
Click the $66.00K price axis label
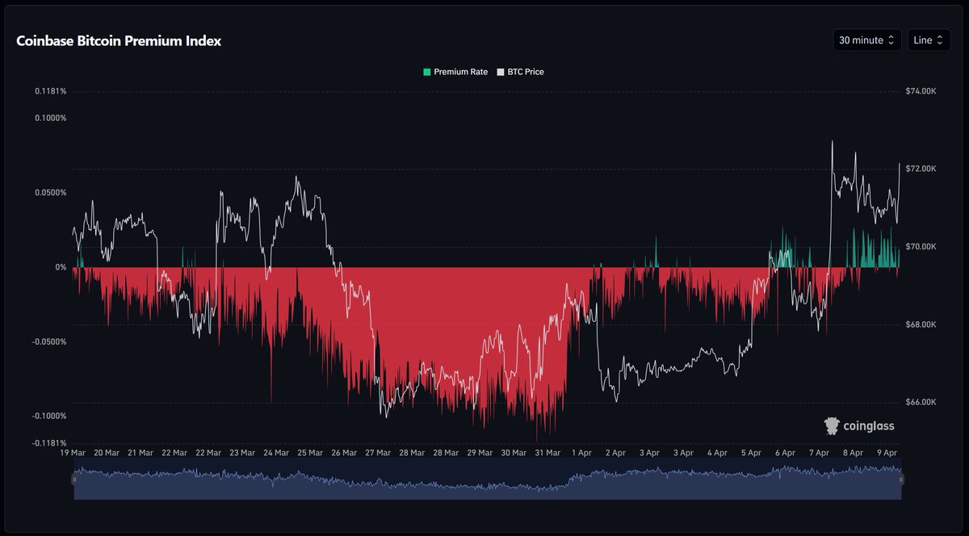pyautogui.click(x=921, y=402)
